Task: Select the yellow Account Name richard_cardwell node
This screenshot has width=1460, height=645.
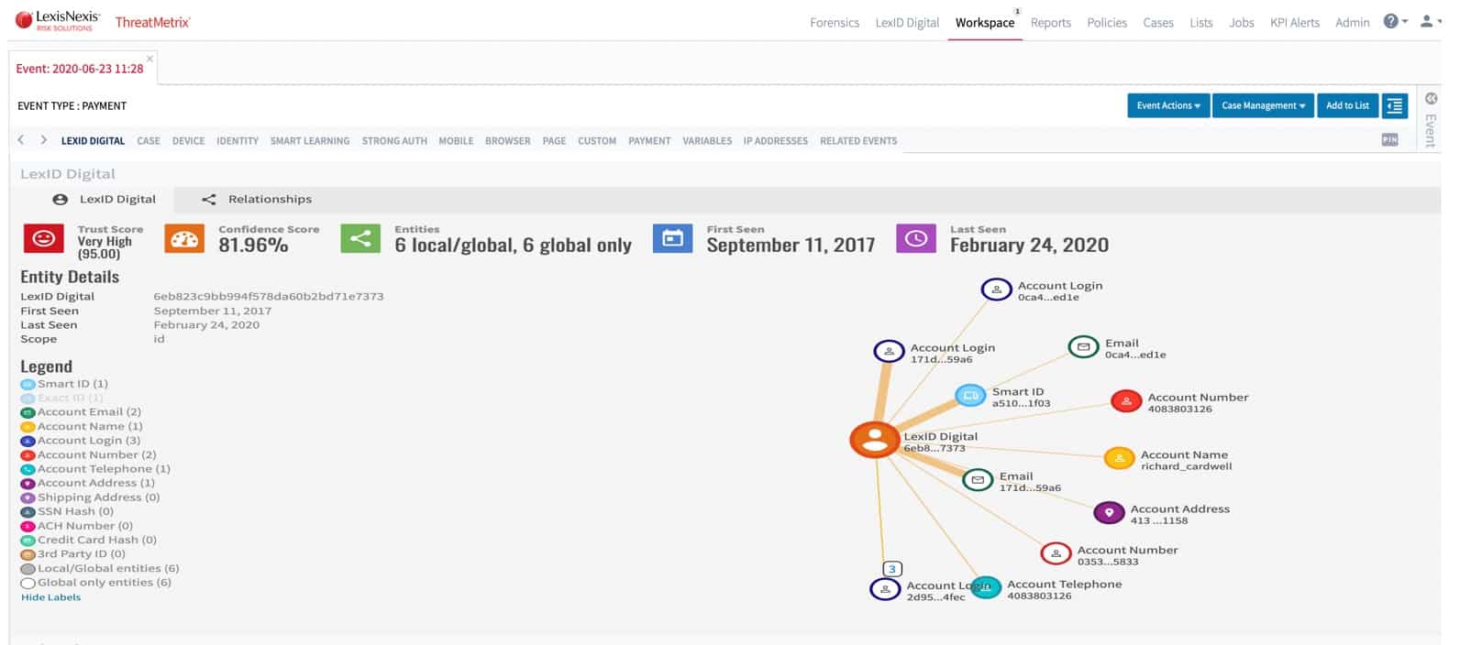Action: point(1119,458)
